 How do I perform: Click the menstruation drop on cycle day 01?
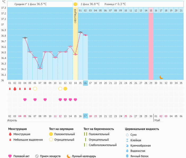(10, 89)
